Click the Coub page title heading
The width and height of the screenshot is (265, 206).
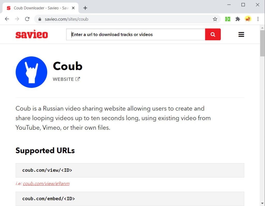coord(68,66)
